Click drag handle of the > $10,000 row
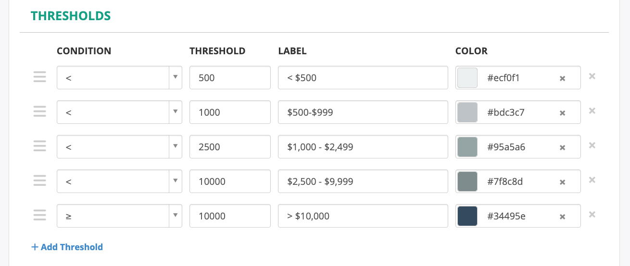 (40, 216)
